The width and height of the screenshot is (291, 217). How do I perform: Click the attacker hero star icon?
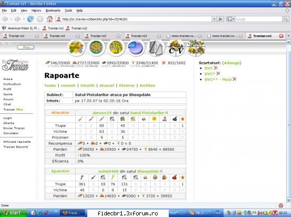tap(183, 119)
